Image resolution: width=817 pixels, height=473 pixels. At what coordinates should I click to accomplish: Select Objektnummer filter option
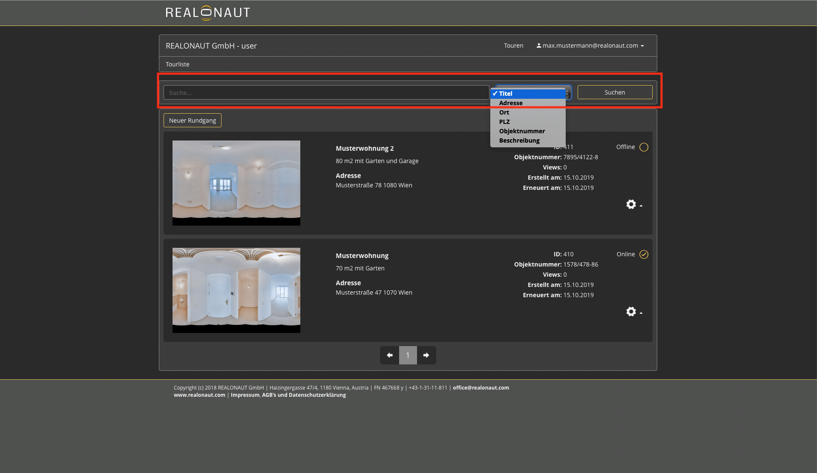(522, 131)
